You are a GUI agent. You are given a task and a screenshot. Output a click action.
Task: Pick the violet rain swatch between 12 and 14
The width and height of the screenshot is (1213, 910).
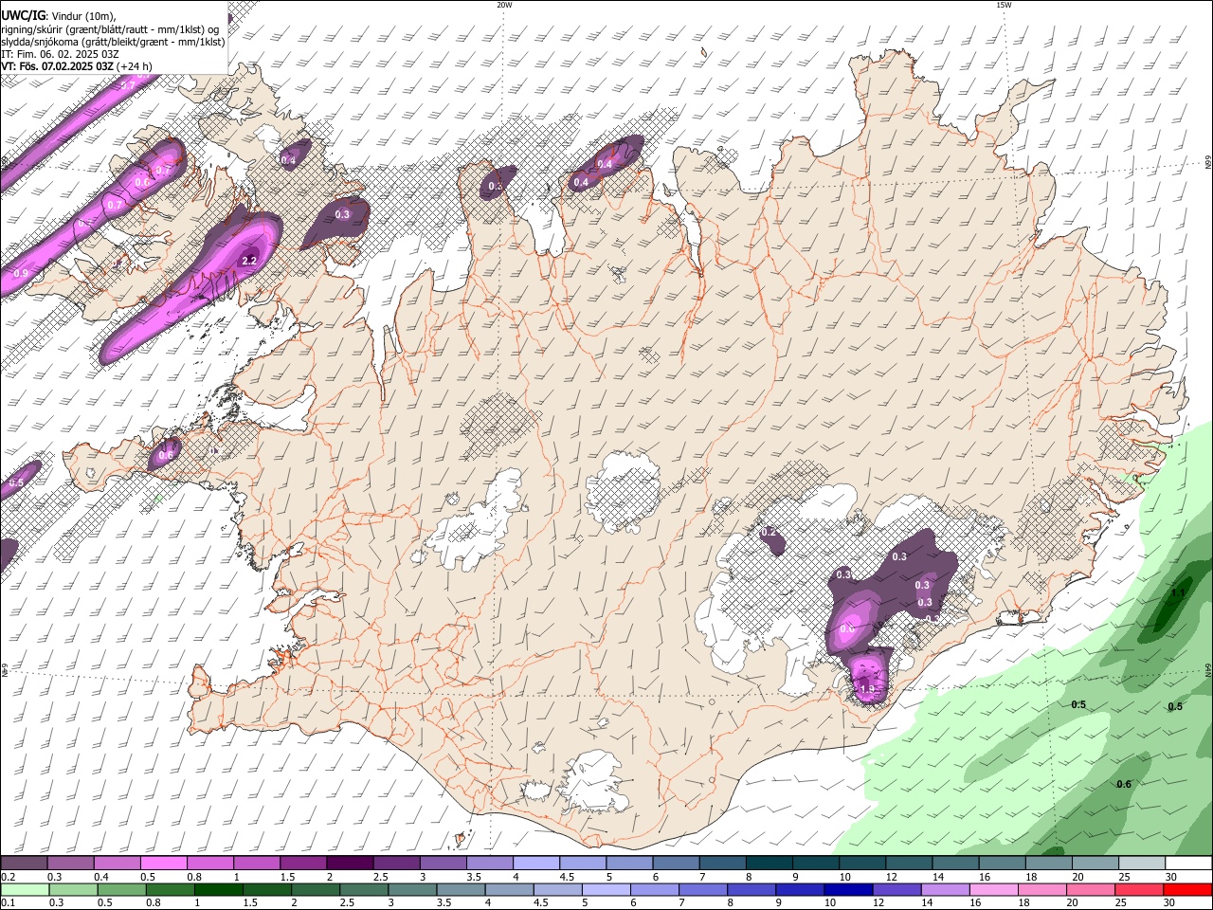[896, 890]
